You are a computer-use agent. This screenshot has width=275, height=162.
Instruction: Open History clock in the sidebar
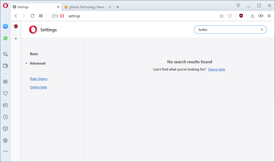click(x=5, y=117)
